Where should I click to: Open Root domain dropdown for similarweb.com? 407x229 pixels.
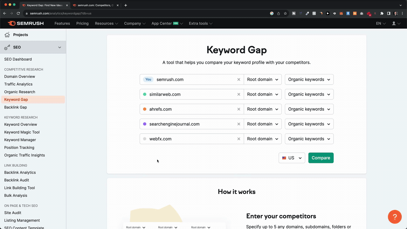[263, 94]
